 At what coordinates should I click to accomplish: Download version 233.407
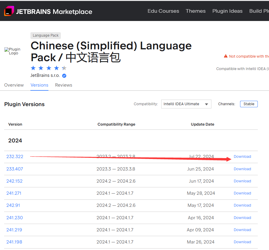tap(242, 169)
